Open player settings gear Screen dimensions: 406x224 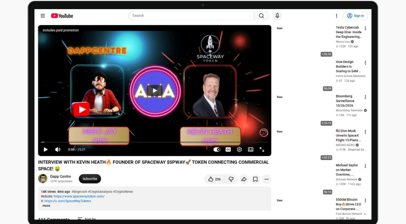[239, 150]
